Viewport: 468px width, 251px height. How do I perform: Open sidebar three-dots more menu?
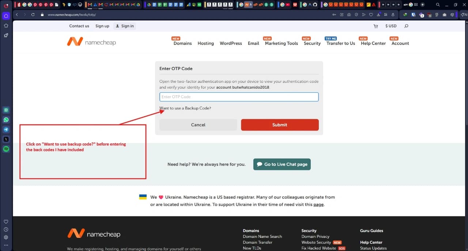coord(6,245)
